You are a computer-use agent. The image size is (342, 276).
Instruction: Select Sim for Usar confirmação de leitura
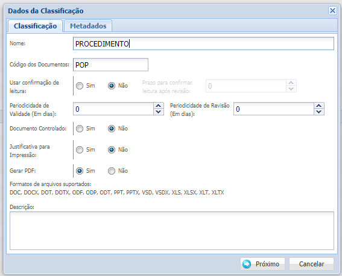(x=80, y=86)
